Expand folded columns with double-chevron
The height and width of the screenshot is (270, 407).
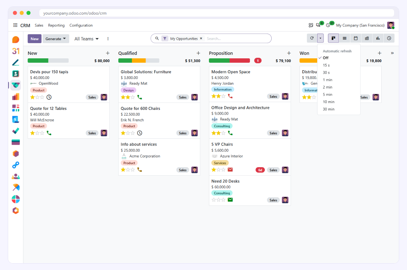tap(392, 53)
